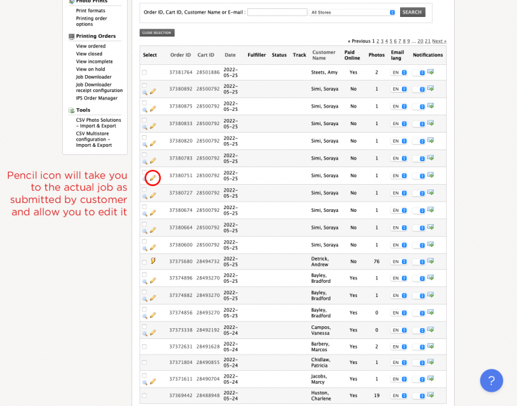Click the lightning icon for order 37375680
The image size is (517, 406).
pyautogui.click(x=153, y=261)
